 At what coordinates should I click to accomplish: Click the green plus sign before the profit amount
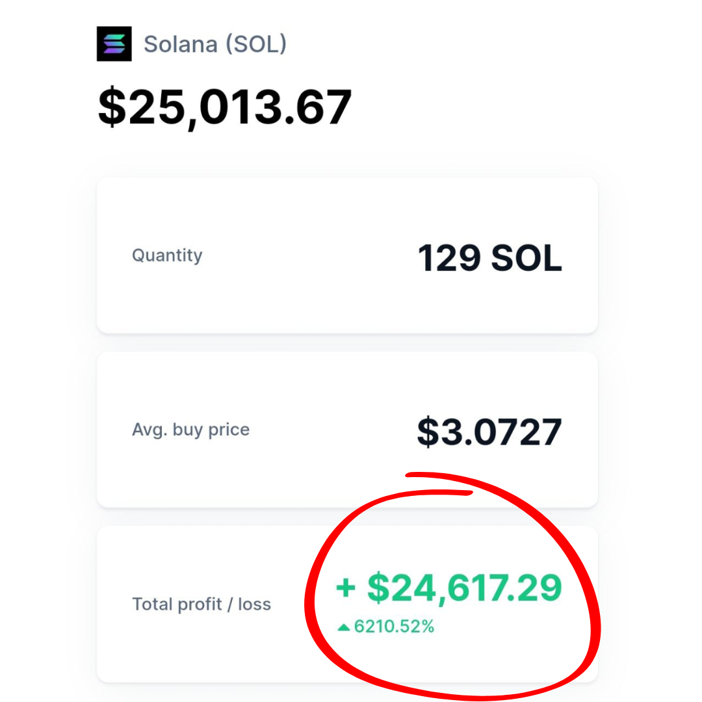(x=345, y=588)
